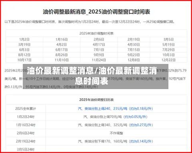The image size is (192, 153).
Task: Pick the 8月12日 date cell
Action: (24, 55)
